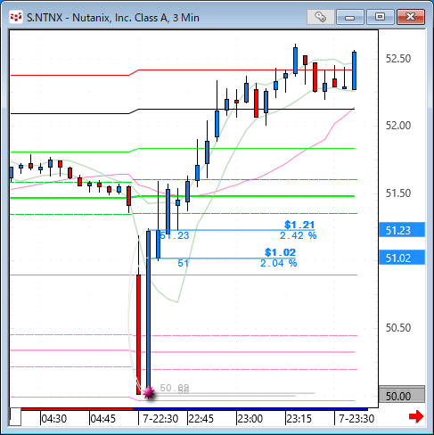
Task: Minimize the chart window
Action: pyautogui.click(x=350, y=17)
